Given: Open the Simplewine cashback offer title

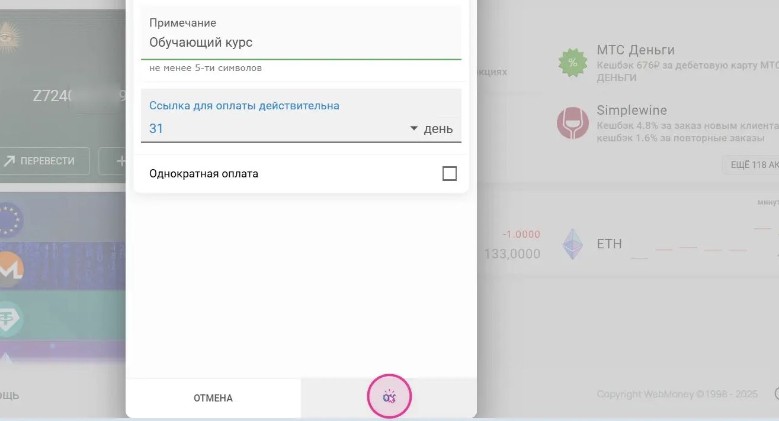Looking at the screenshot, I should (631, 111).
